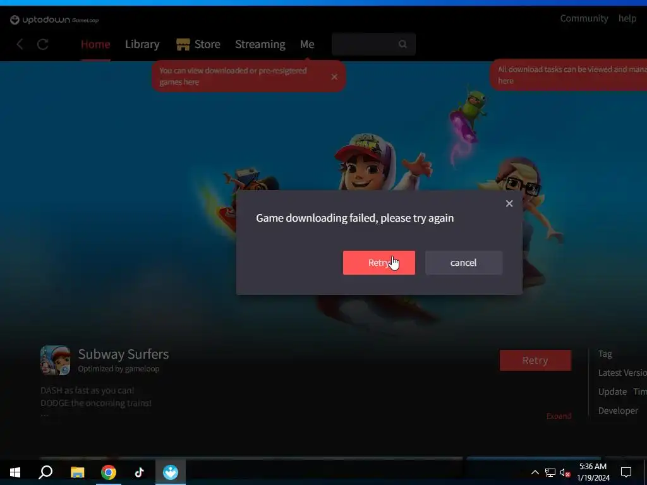Click the download tasks tooltip
Viewport: 647px width, 485px height.
click(x=569, y=75)
